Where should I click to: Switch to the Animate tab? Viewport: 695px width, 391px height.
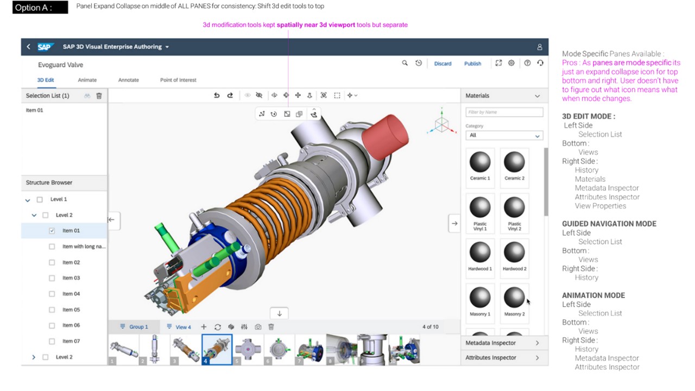(x=87, y=80)
